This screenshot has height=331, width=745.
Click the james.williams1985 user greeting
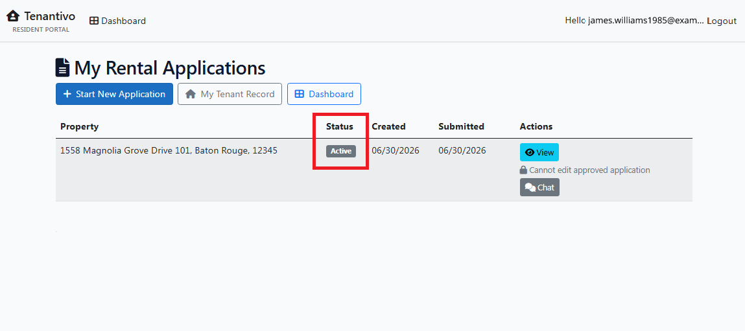coord(635,21)
